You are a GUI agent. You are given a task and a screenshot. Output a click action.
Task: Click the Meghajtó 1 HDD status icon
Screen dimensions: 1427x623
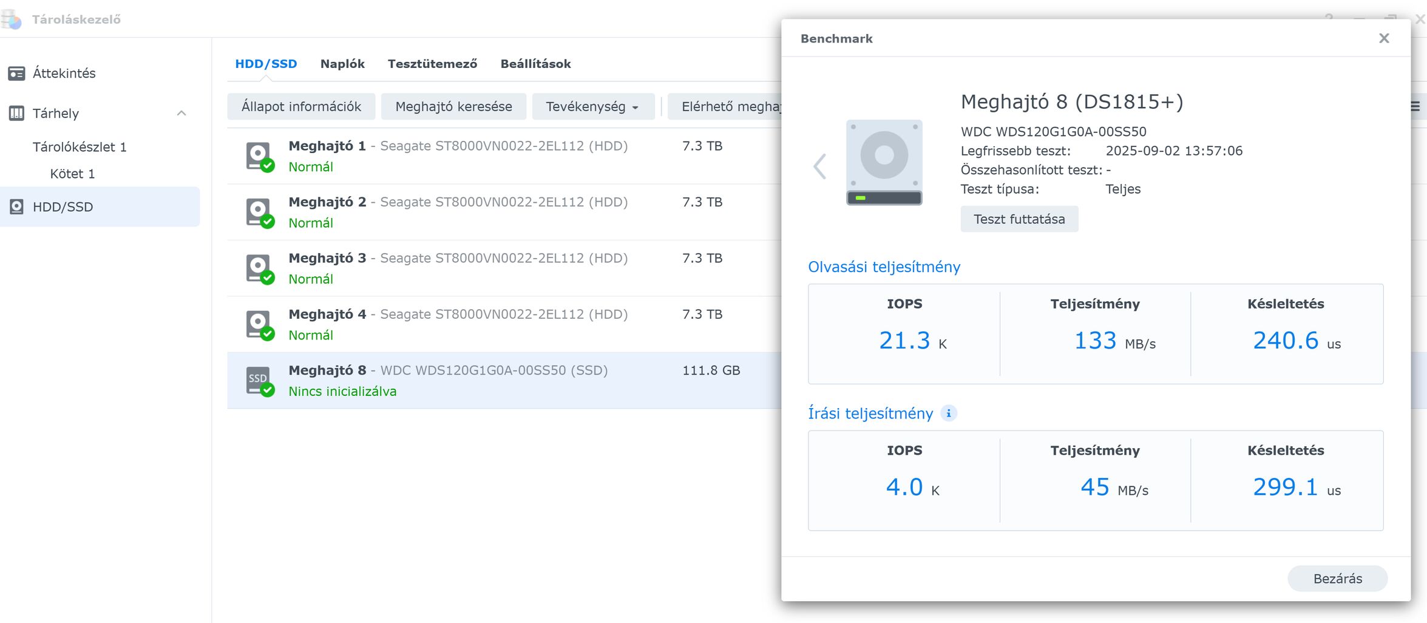click(x=259, y=156)
